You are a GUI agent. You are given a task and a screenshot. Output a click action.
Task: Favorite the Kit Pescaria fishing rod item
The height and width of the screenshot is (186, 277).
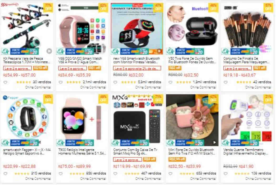tap(6, 82)
